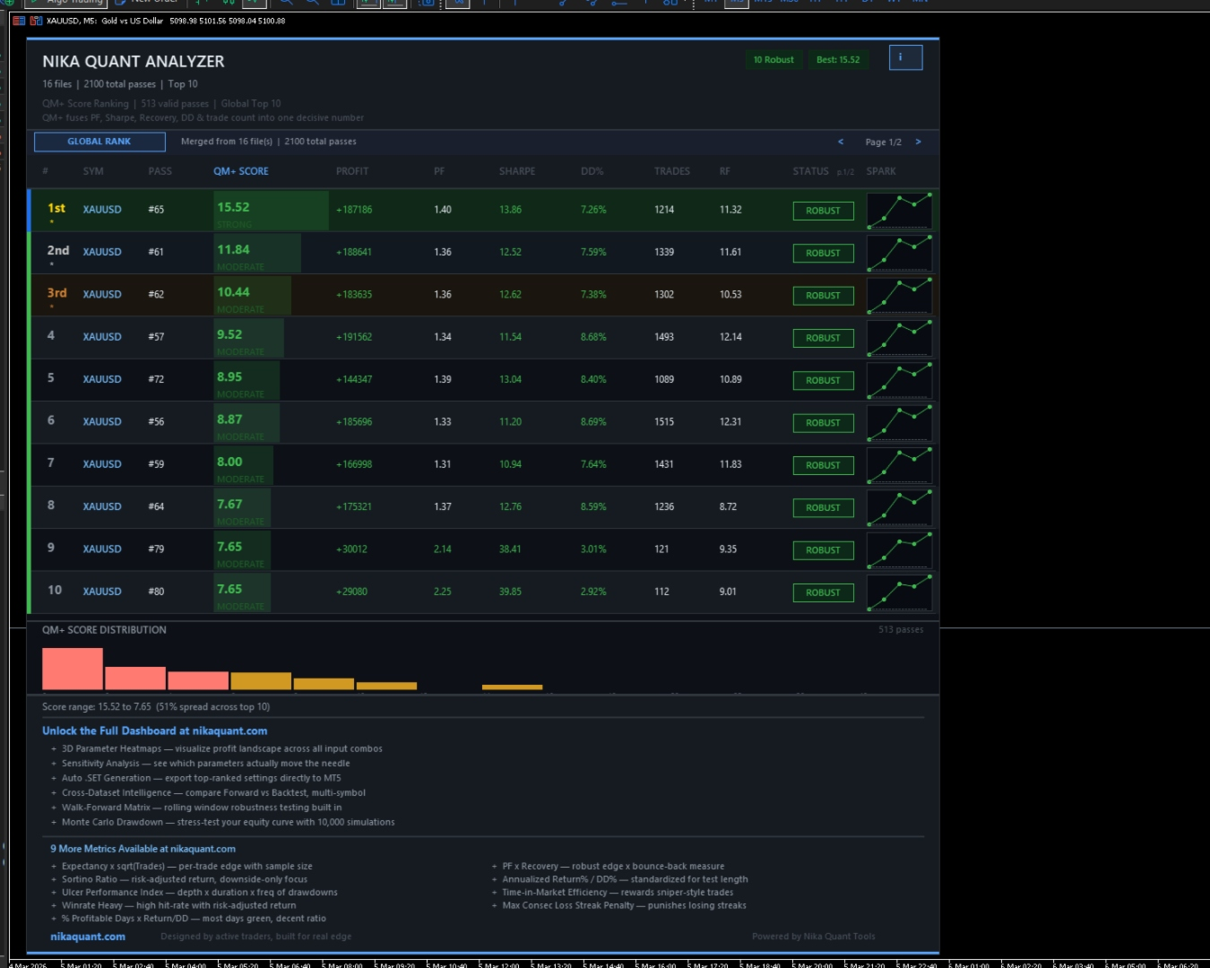Click the ROBUST status badge for pass #57
This screenshot has height=968, width=1210.
pyautogui.click(x=823, y=338)
